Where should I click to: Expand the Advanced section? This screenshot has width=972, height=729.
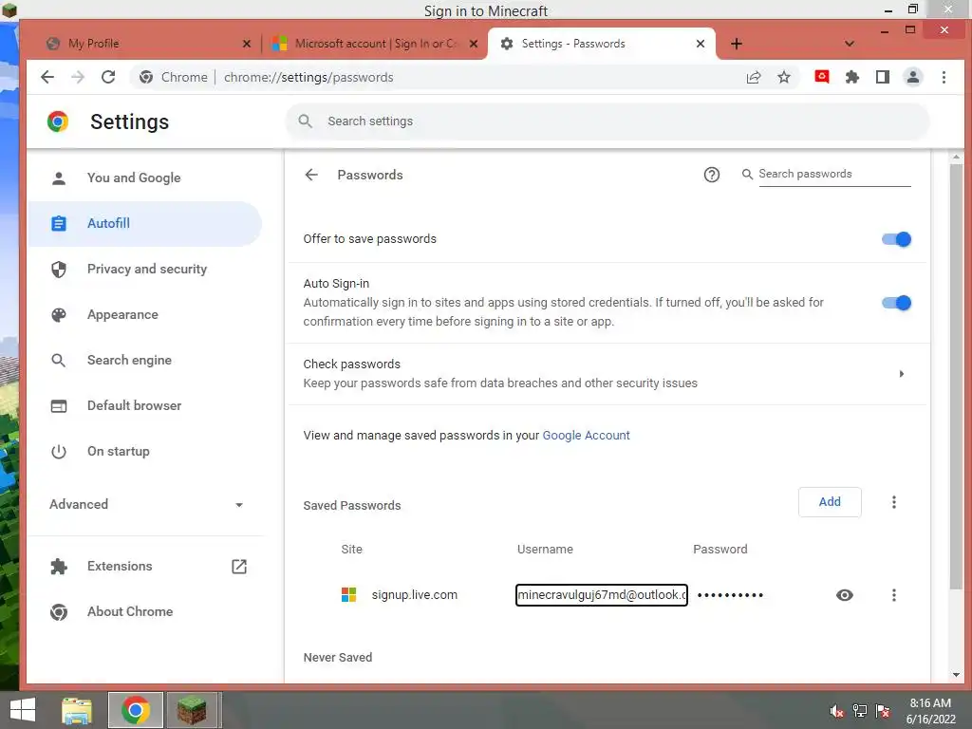(146, 505)
